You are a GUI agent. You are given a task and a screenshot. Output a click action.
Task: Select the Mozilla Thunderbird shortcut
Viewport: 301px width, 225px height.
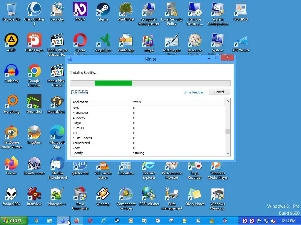click(x=57, y=168)
